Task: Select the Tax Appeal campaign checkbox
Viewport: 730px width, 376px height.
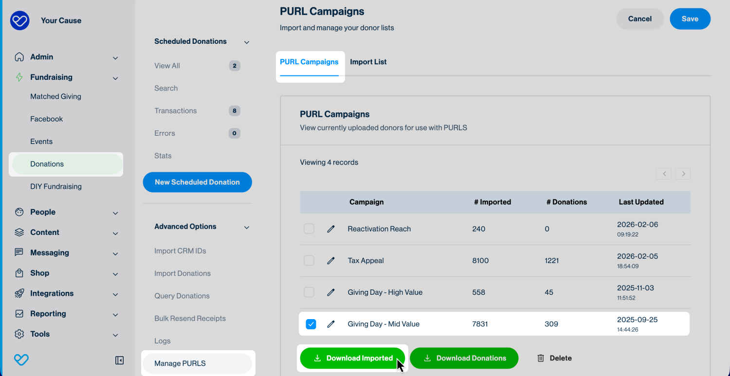Action: point(309,261)
